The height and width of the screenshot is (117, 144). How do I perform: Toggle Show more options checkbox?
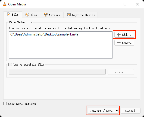click(5, 104)
